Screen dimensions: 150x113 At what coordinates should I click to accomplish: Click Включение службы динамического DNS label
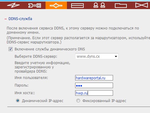pos(50,49)
